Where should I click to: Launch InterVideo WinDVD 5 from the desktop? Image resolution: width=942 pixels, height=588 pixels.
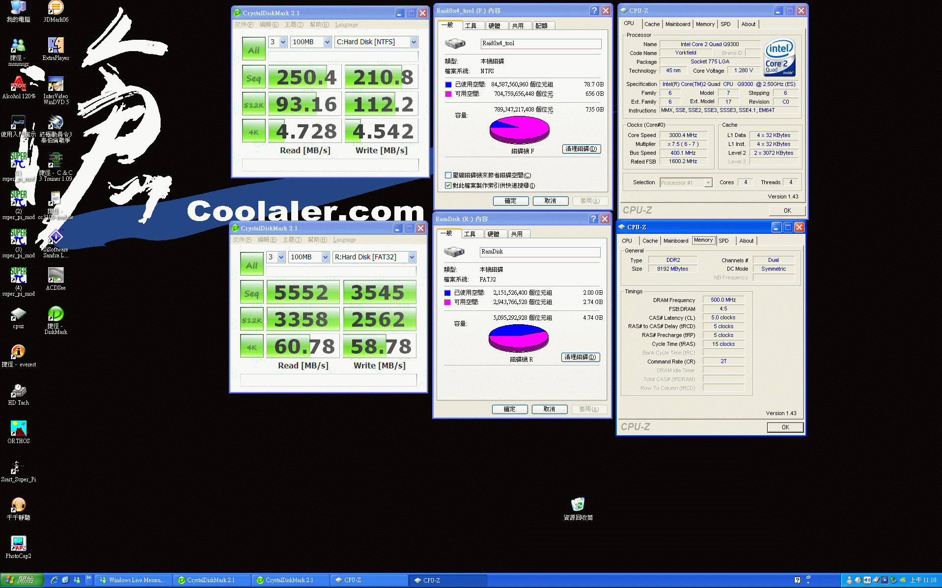click(55, 90)
